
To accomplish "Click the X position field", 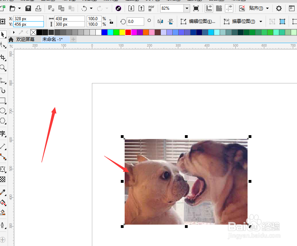I will [29, 18].
